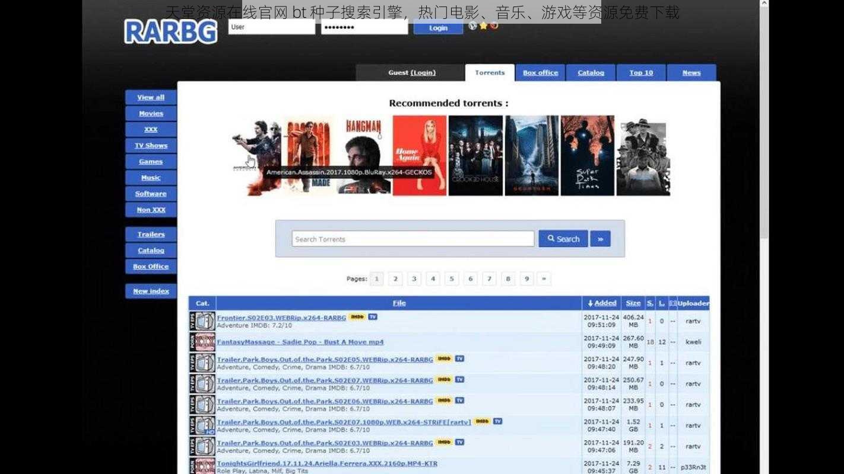The width and height of the screenshot is (844, 474).
Task: Click HD category icon for S02E07.1080p STRiFE row
Action: 202,425
